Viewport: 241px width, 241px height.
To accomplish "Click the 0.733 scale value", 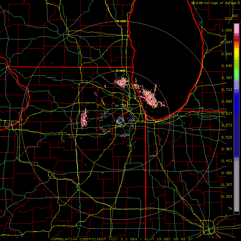I will click(x=227, y=90).
